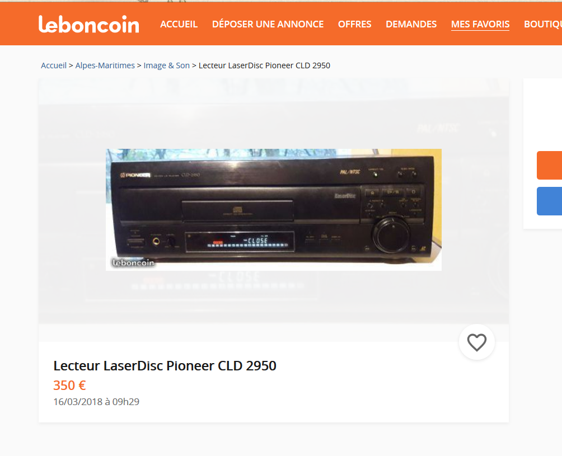Click the leboncoin watermark on photo
This screenshot has width=562, height=456.
tap(133, 262)
